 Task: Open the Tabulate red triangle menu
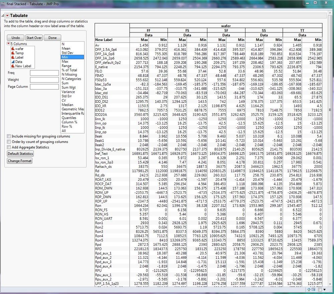[7, 15]
